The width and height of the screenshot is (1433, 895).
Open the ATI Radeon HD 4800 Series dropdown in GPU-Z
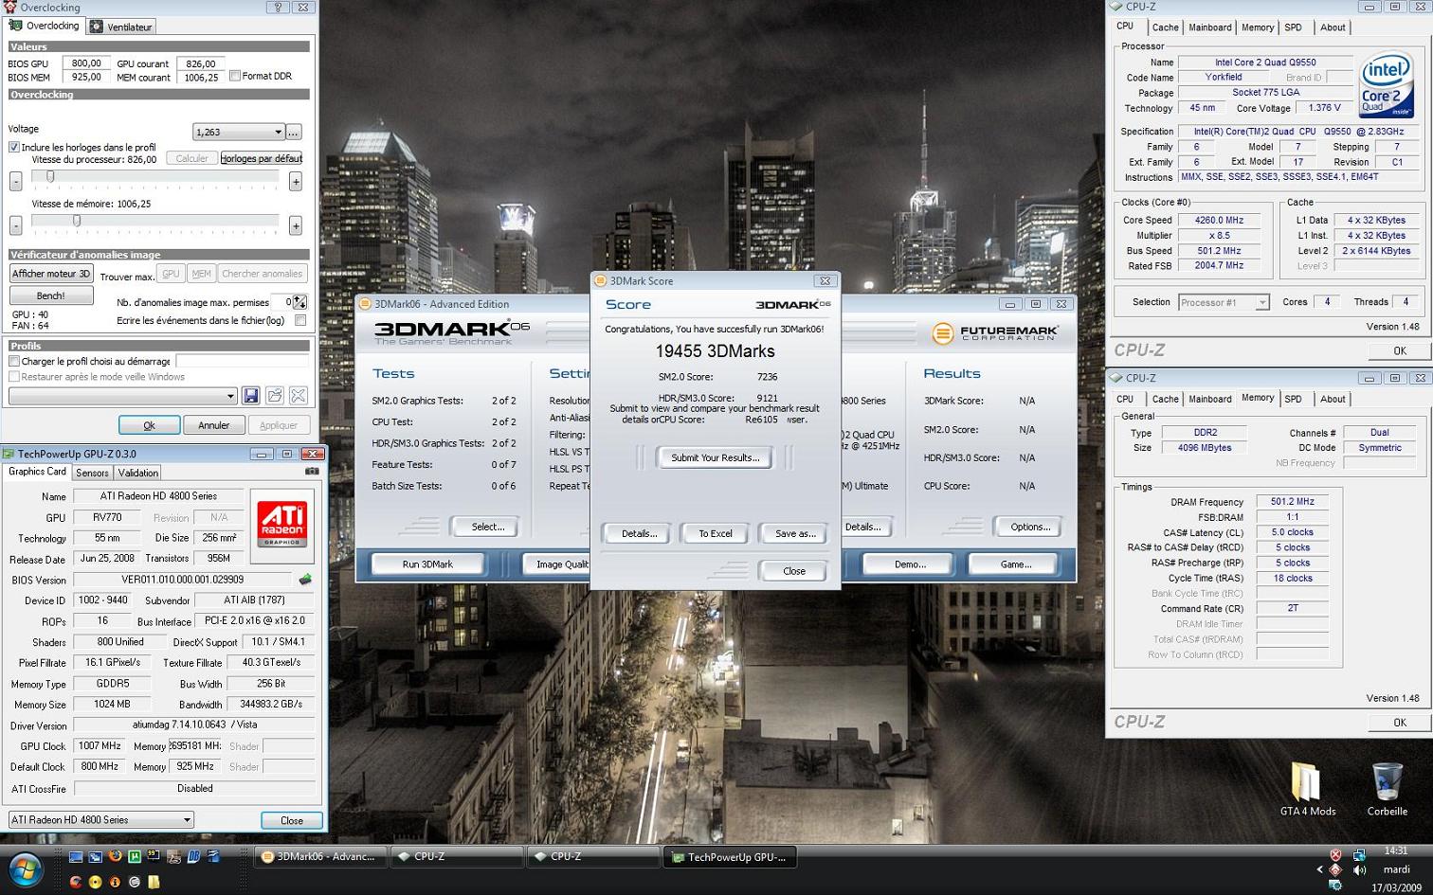100,819
